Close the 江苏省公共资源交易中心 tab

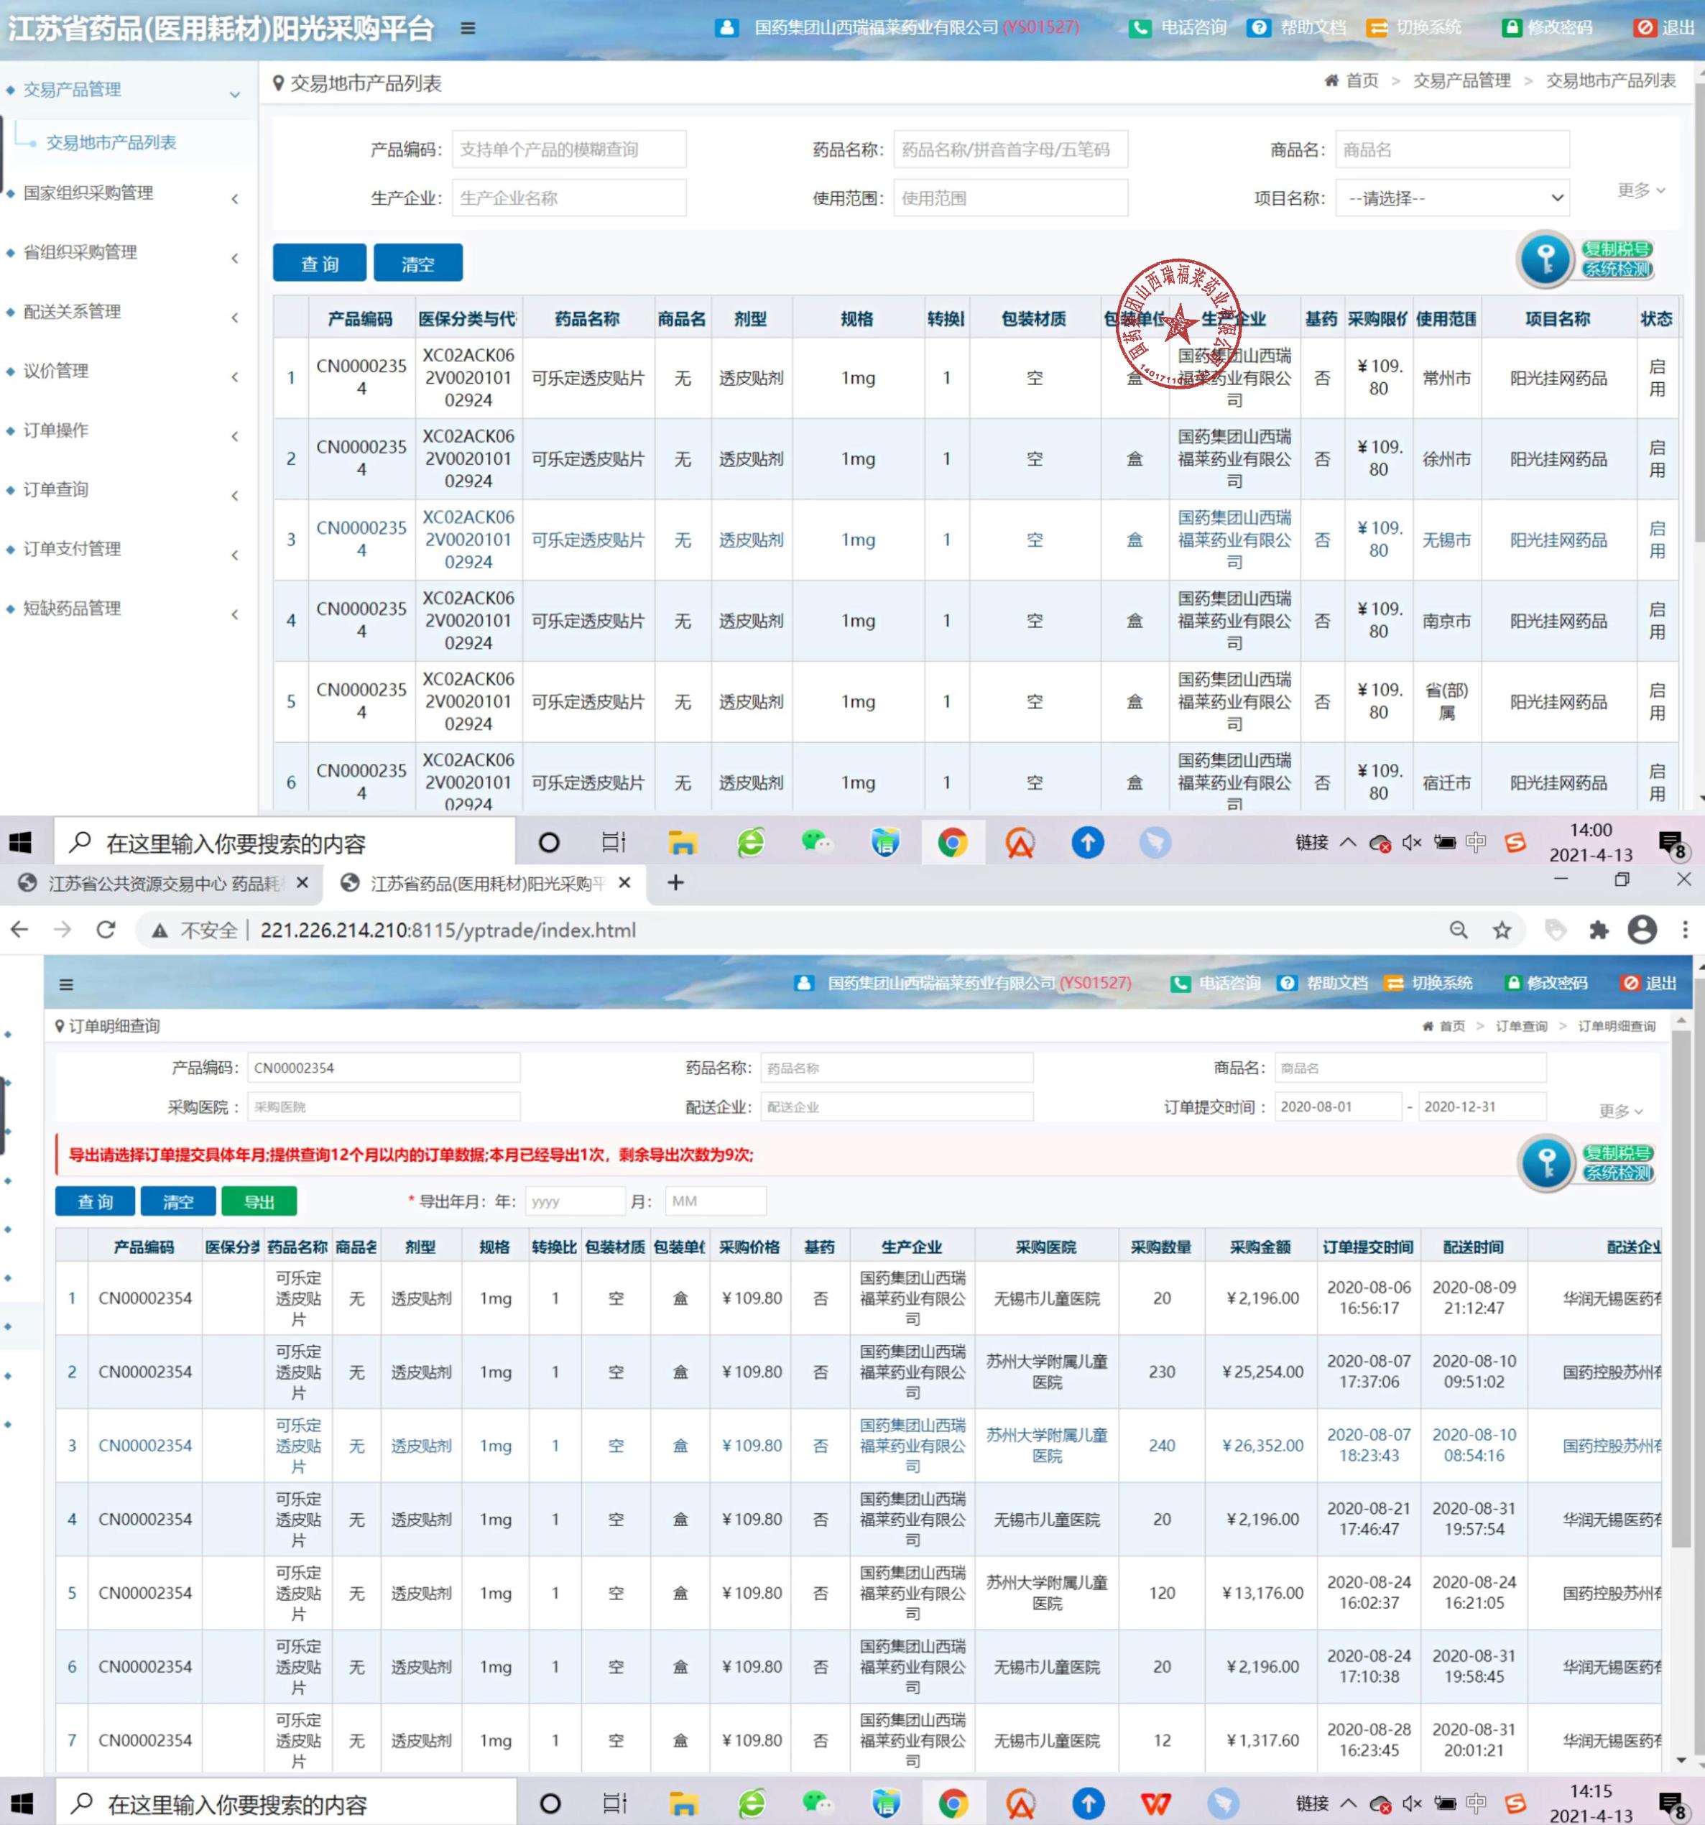pyautogui.click(x=302, y=882)
